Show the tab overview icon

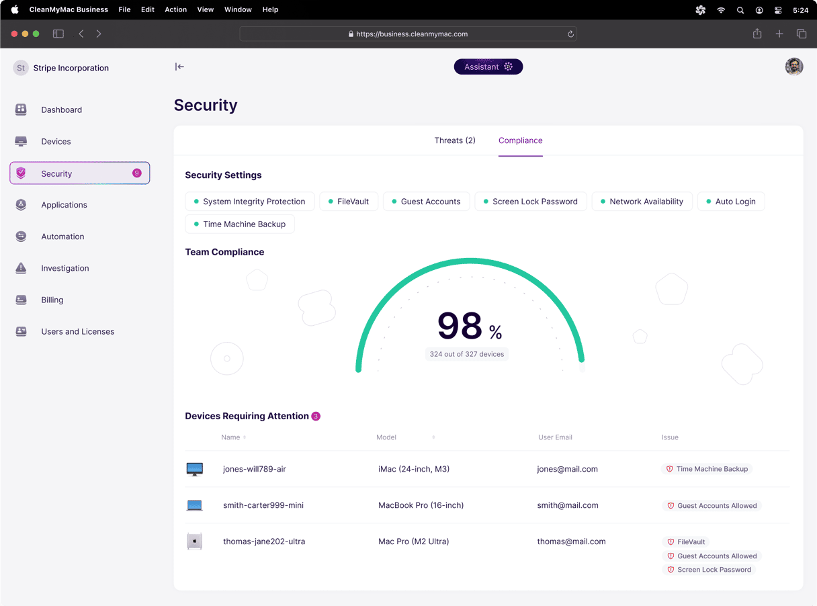802,34
